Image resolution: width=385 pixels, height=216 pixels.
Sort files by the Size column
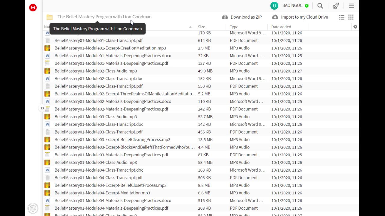202,27
